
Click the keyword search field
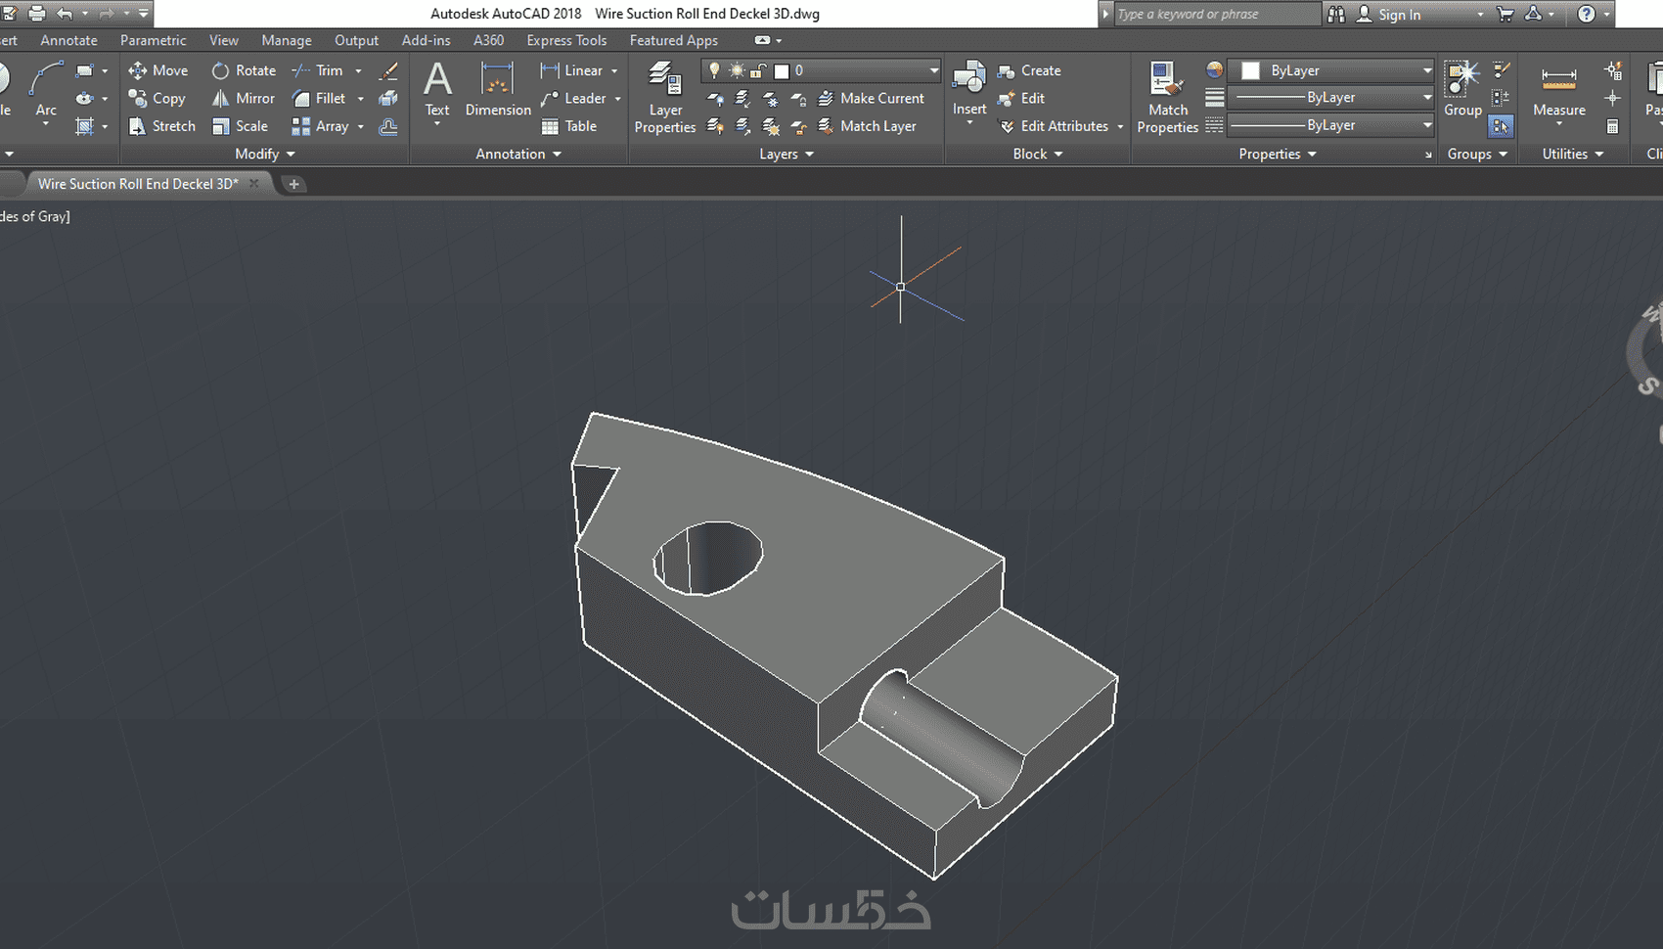[x=1217, y=14]
